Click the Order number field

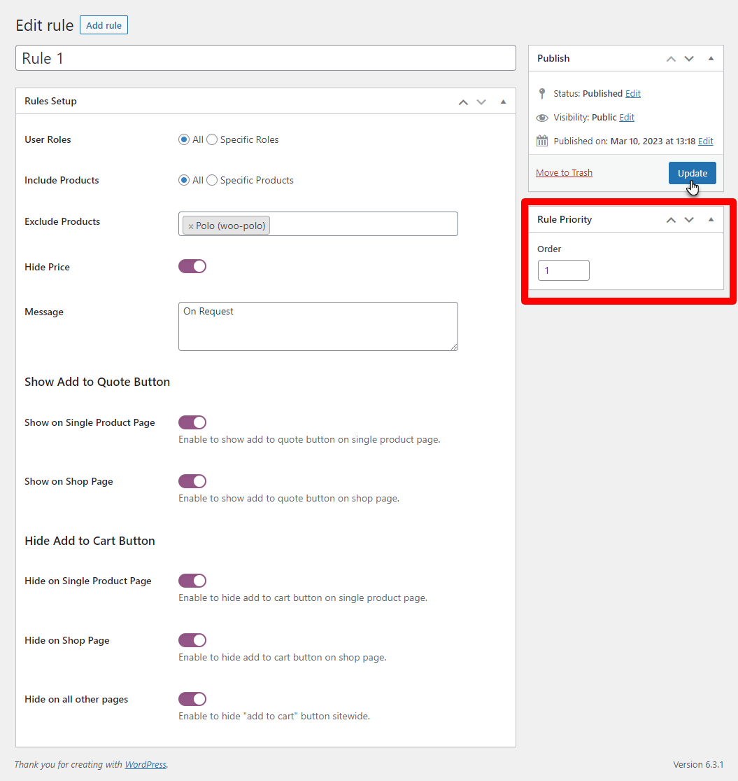pyautogui.click(x=563, y=270)
